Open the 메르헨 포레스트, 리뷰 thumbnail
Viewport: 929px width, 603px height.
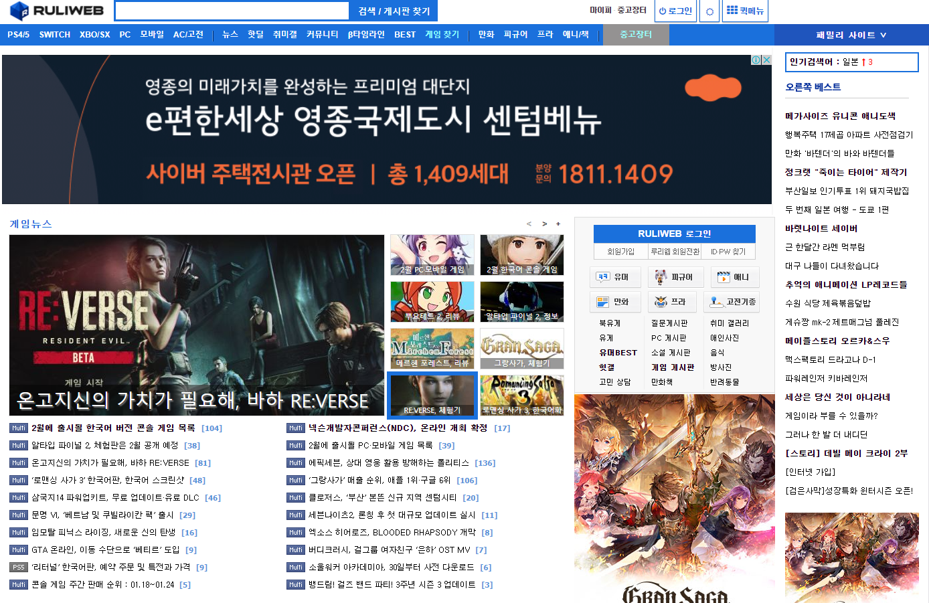pos(432,349)
